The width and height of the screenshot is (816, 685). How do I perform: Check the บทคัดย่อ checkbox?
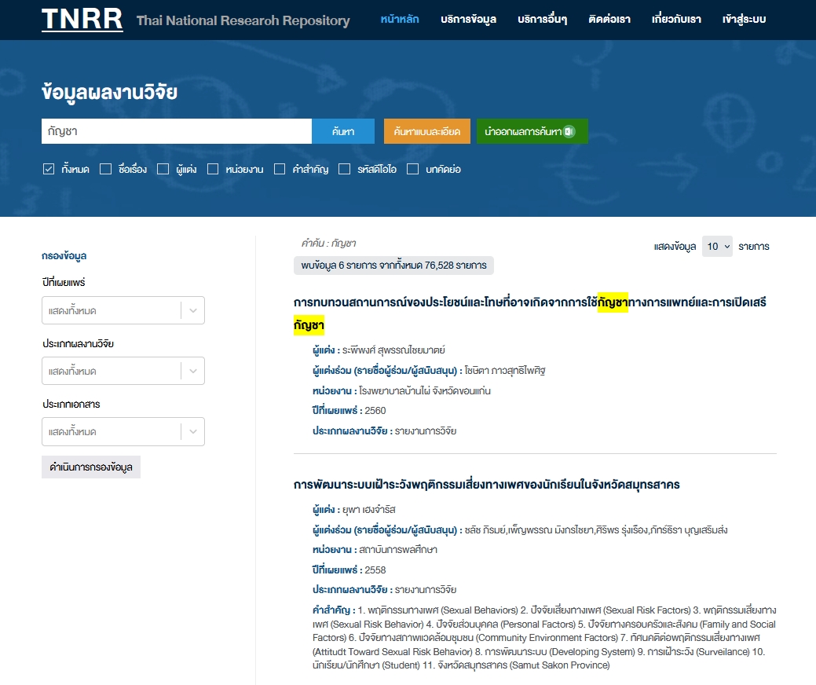pos(413,169)
